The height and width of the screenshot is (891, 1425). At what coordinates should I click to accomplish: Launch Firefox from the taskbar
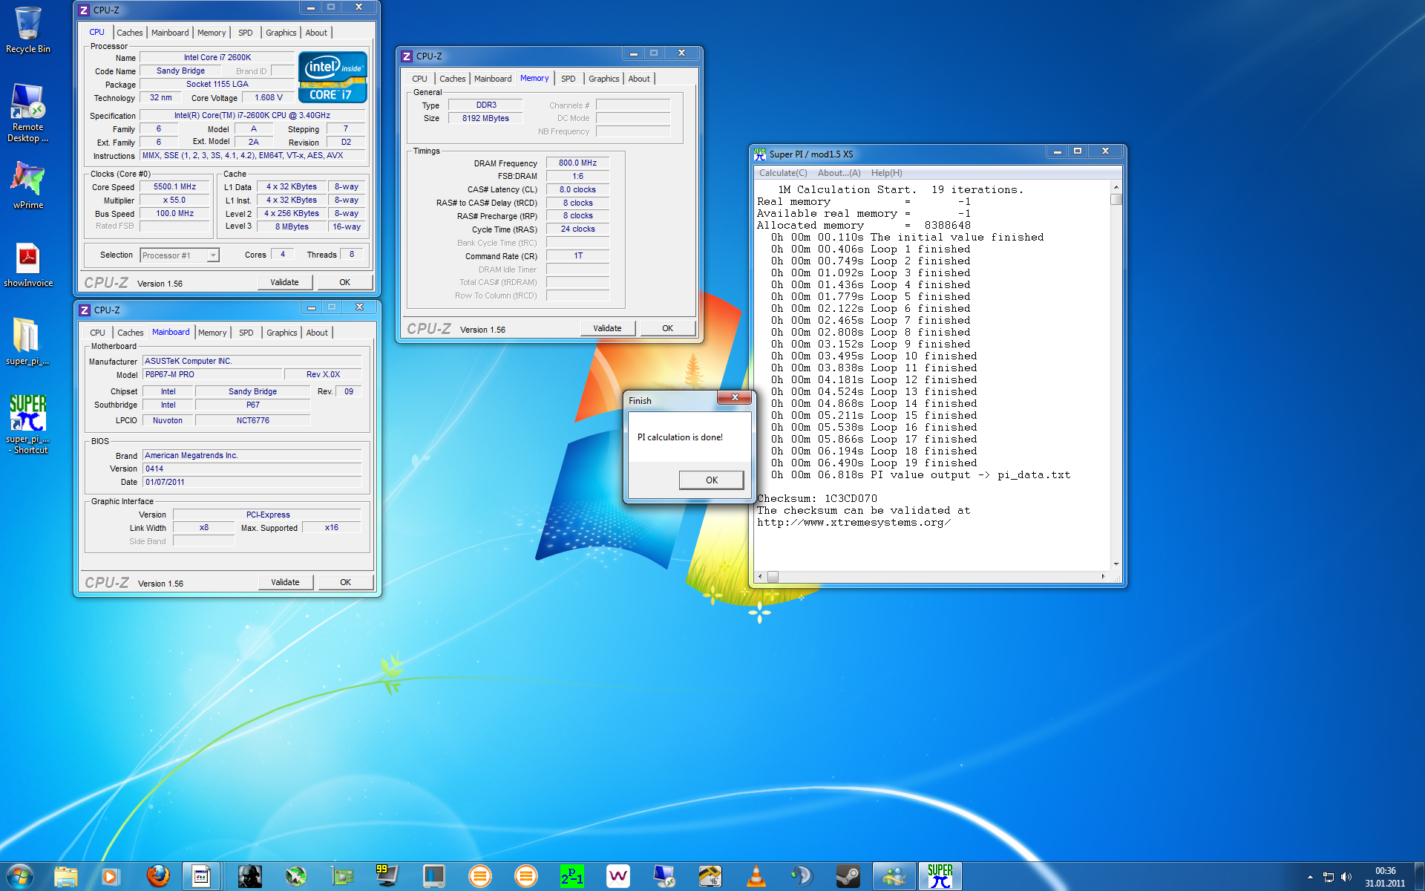pos(157,877)
